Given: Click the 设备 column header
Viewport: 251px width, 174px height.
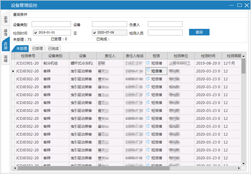Looking at the screenshot, I should pos(83,56).
